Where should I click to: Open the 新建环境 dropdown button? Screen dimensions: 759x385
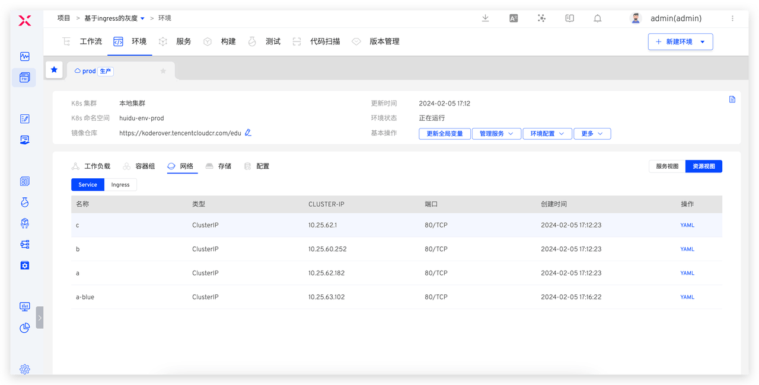point(680,42)
